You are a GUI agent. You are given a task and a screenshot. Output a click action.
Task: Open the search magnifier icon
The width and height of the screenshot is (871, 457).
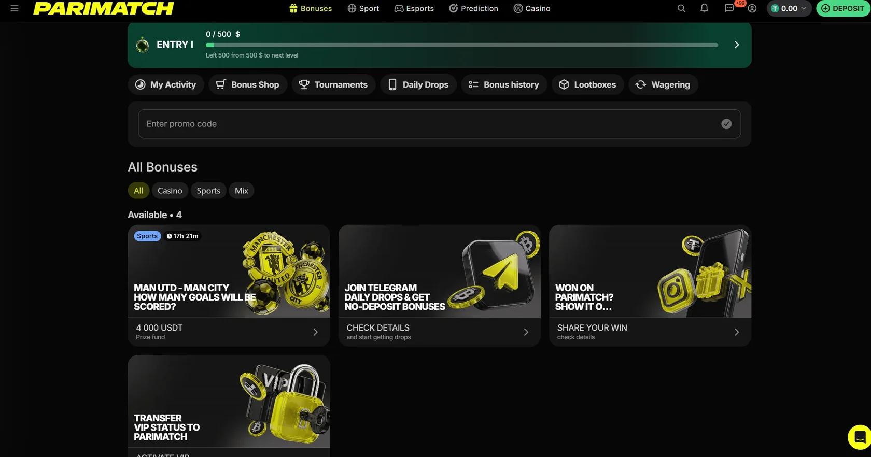click(681, 8)
